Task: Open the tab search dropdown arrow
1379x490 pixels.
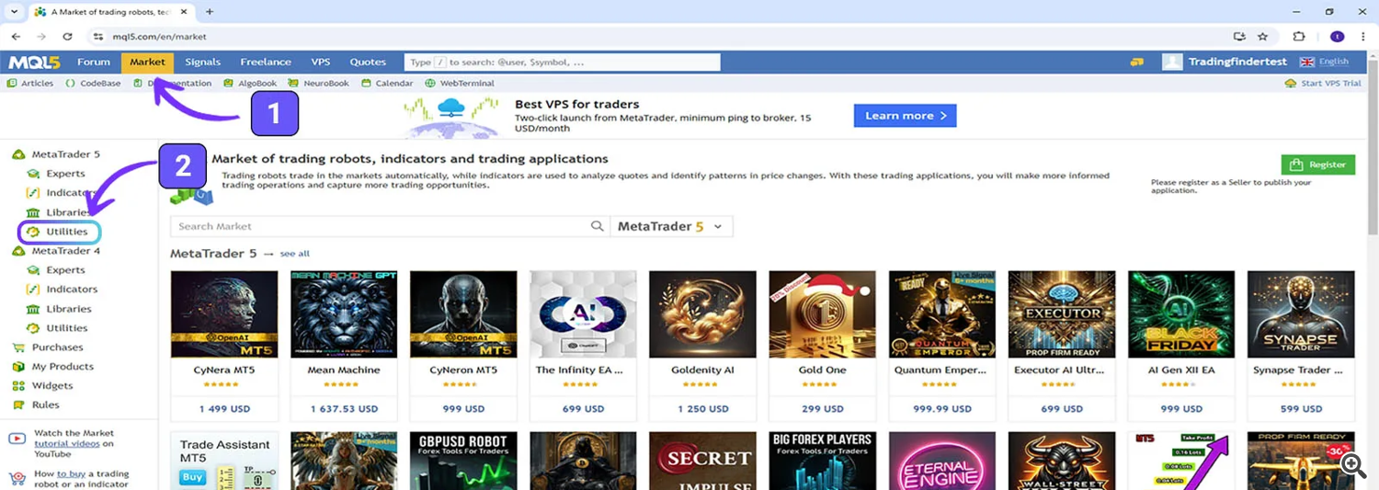Action: [x=14, y=12]
